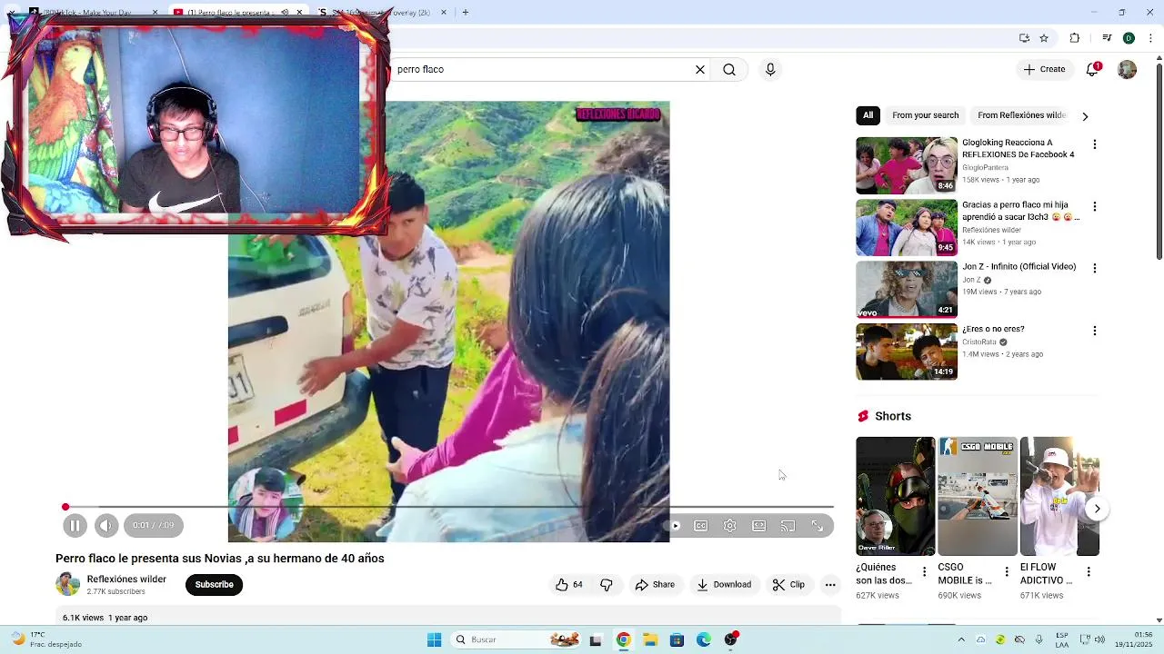Pause the video playback
1164x654 pixels.
75,525
